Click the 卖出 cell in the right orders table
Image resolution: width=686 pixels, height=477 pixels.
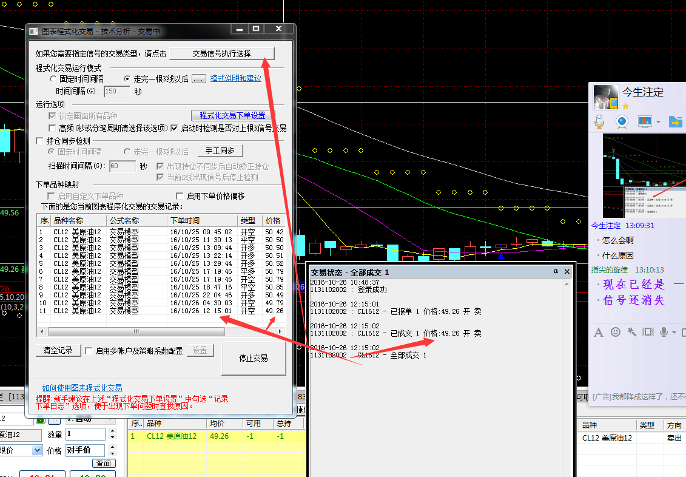[674, 438]
